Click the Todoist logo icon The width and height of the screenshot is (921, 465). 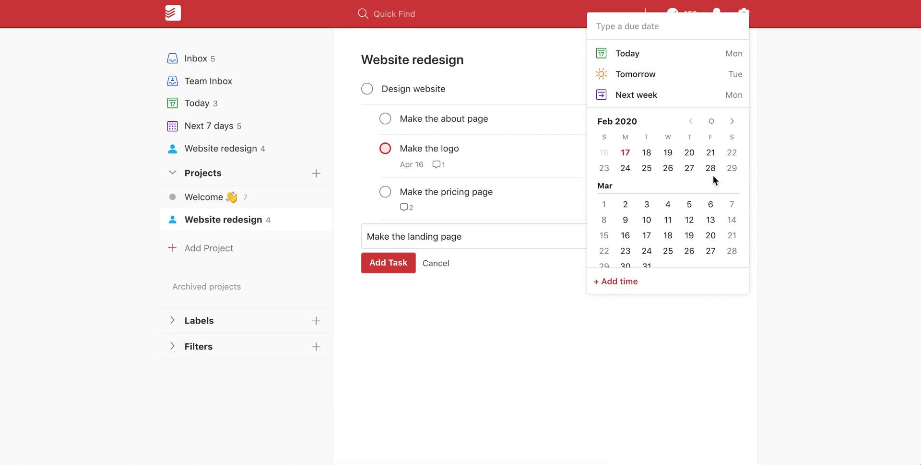point(173,13)
